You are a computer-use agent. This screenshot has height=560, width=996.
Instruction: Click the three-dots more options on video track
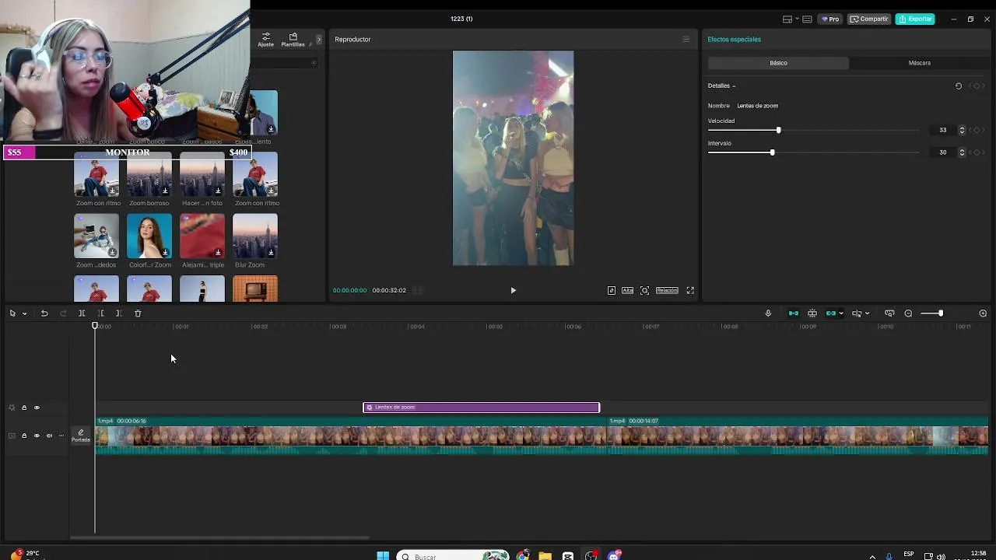pyautogui.click(x=61, y=436)
